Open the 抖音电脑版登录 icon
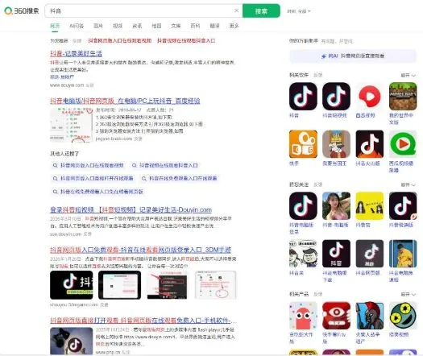This screenshot has height=356, width=423. pyautogui.click(x=303, y=205)
